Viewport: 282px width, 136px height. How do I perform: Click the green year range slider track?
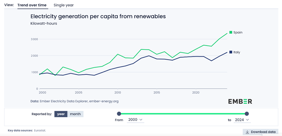click(183, 114)
